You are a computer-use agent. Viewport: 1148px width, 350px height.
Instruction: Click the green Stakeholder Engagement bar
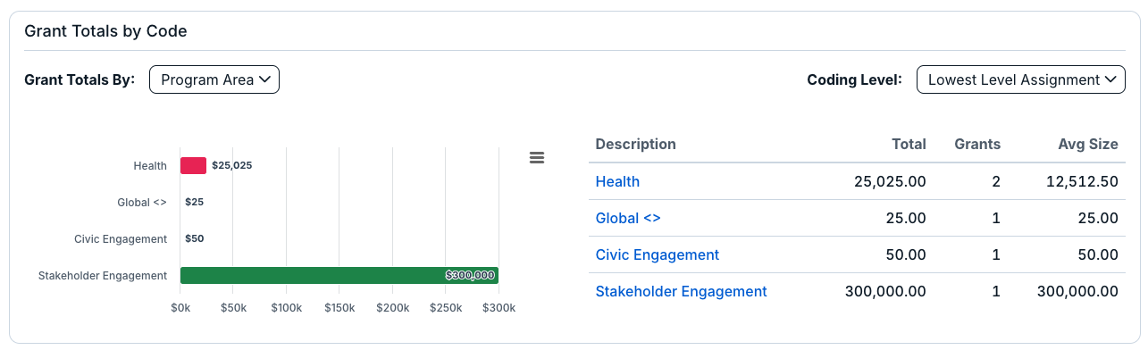coord(339,275)
